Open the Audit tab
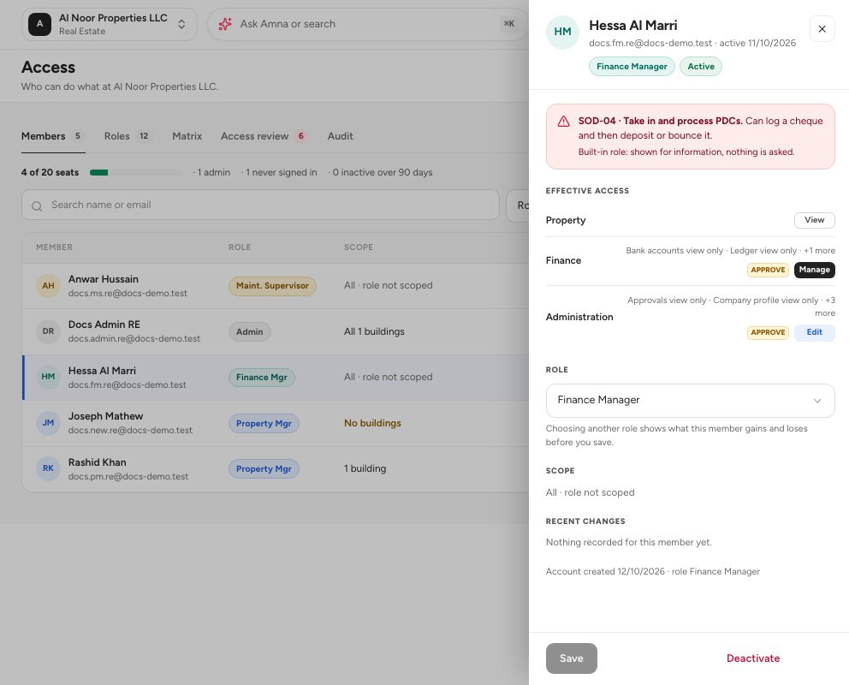The image size is (849, 685). point(340,136)
